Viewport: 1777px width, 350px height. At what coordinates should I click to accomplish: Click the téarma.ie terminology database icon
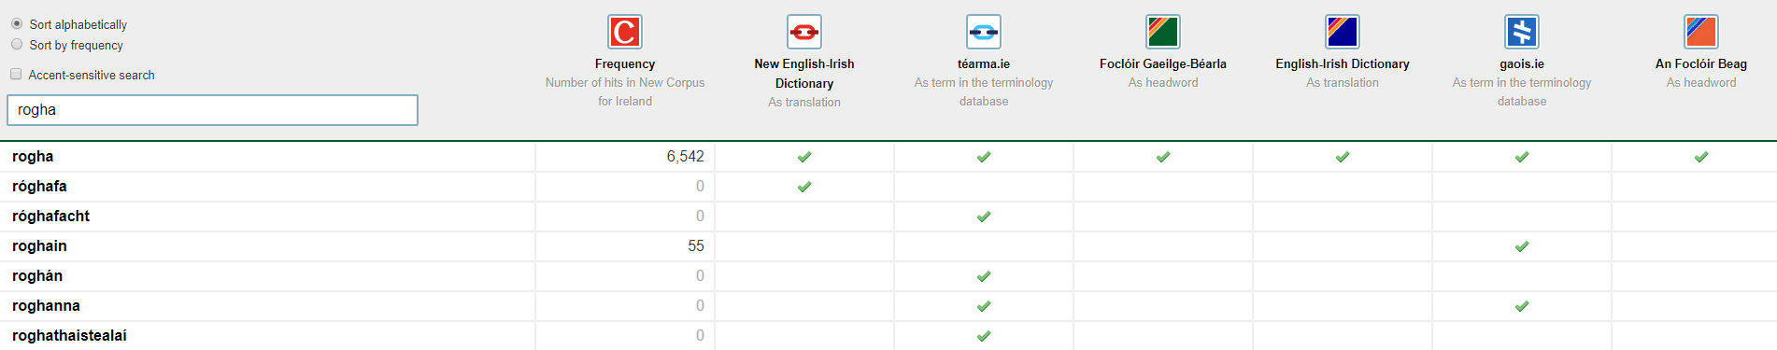coord(984,32)
